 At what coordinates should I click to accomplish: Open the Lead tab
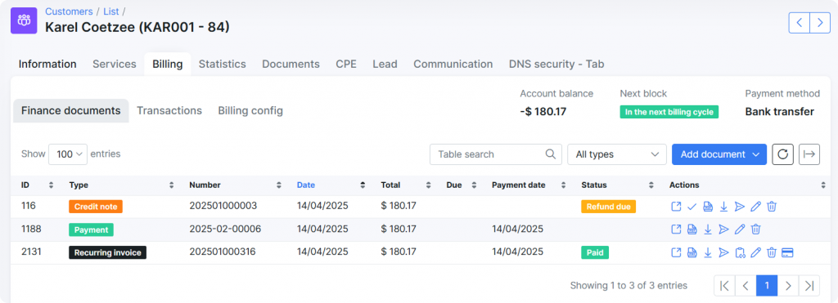(x=385, y=64)
